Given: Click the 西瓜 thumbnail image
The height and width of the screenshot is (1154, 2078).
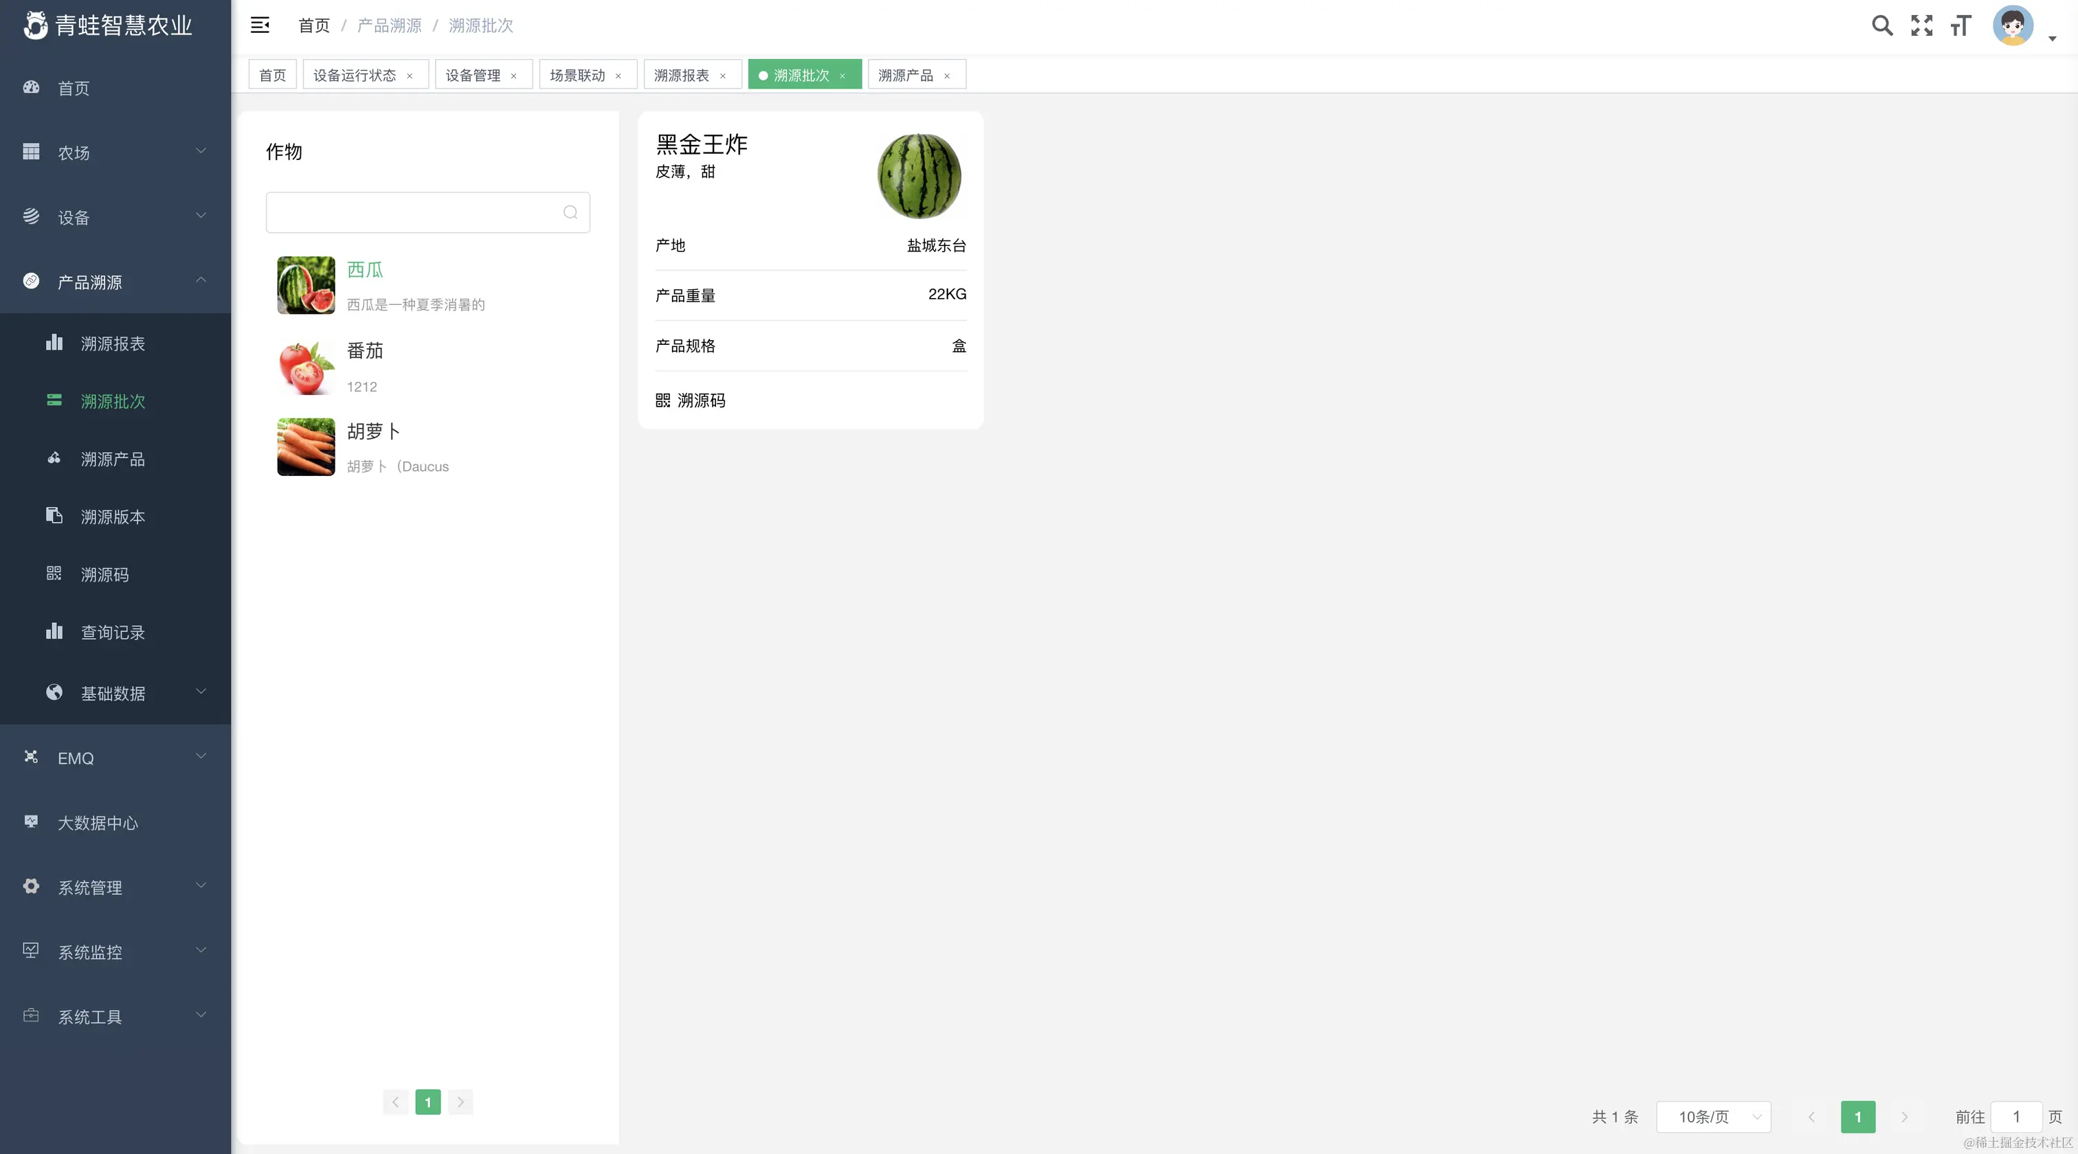Looking at the screenshot, I should coord(306,284).
